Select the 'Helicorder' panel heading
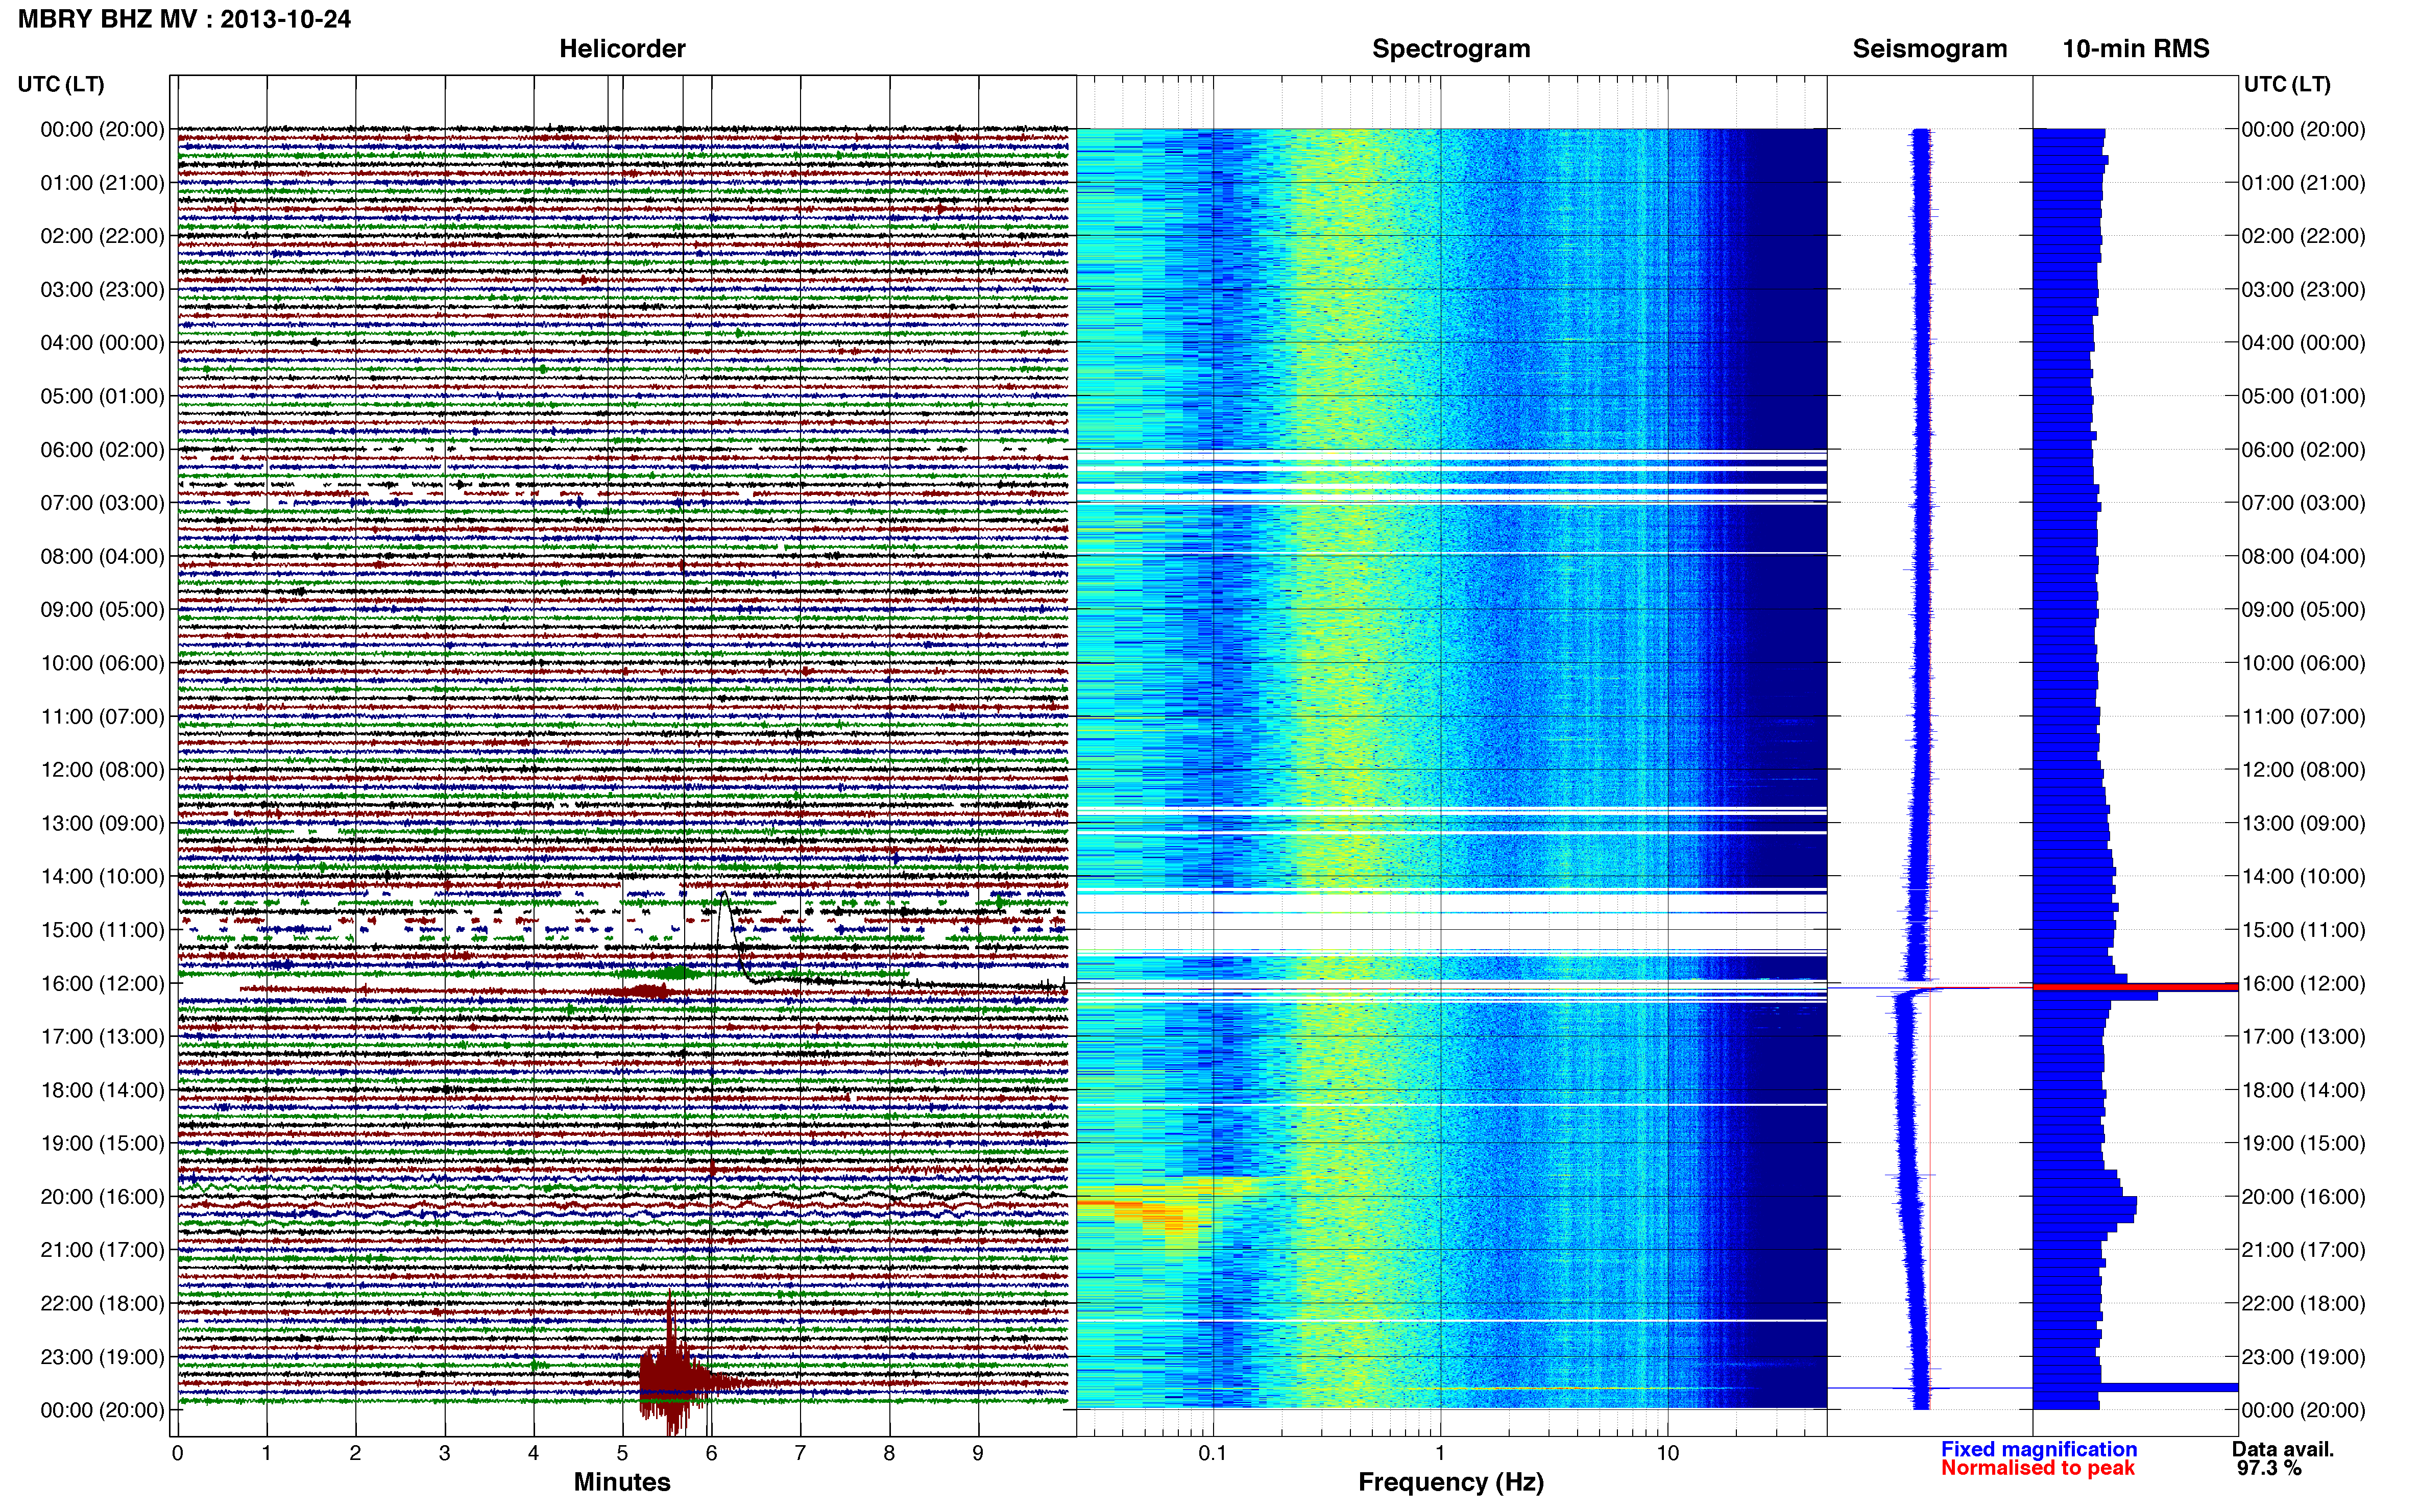The width and height of the screenshot is (2420, 1512). [622, 49]
